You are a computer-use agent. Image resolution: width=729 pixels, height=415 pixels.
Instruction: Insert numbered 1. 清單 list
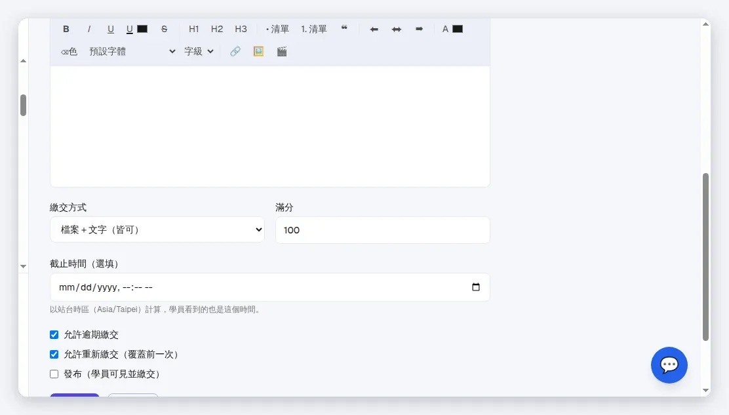coord(314,30)
